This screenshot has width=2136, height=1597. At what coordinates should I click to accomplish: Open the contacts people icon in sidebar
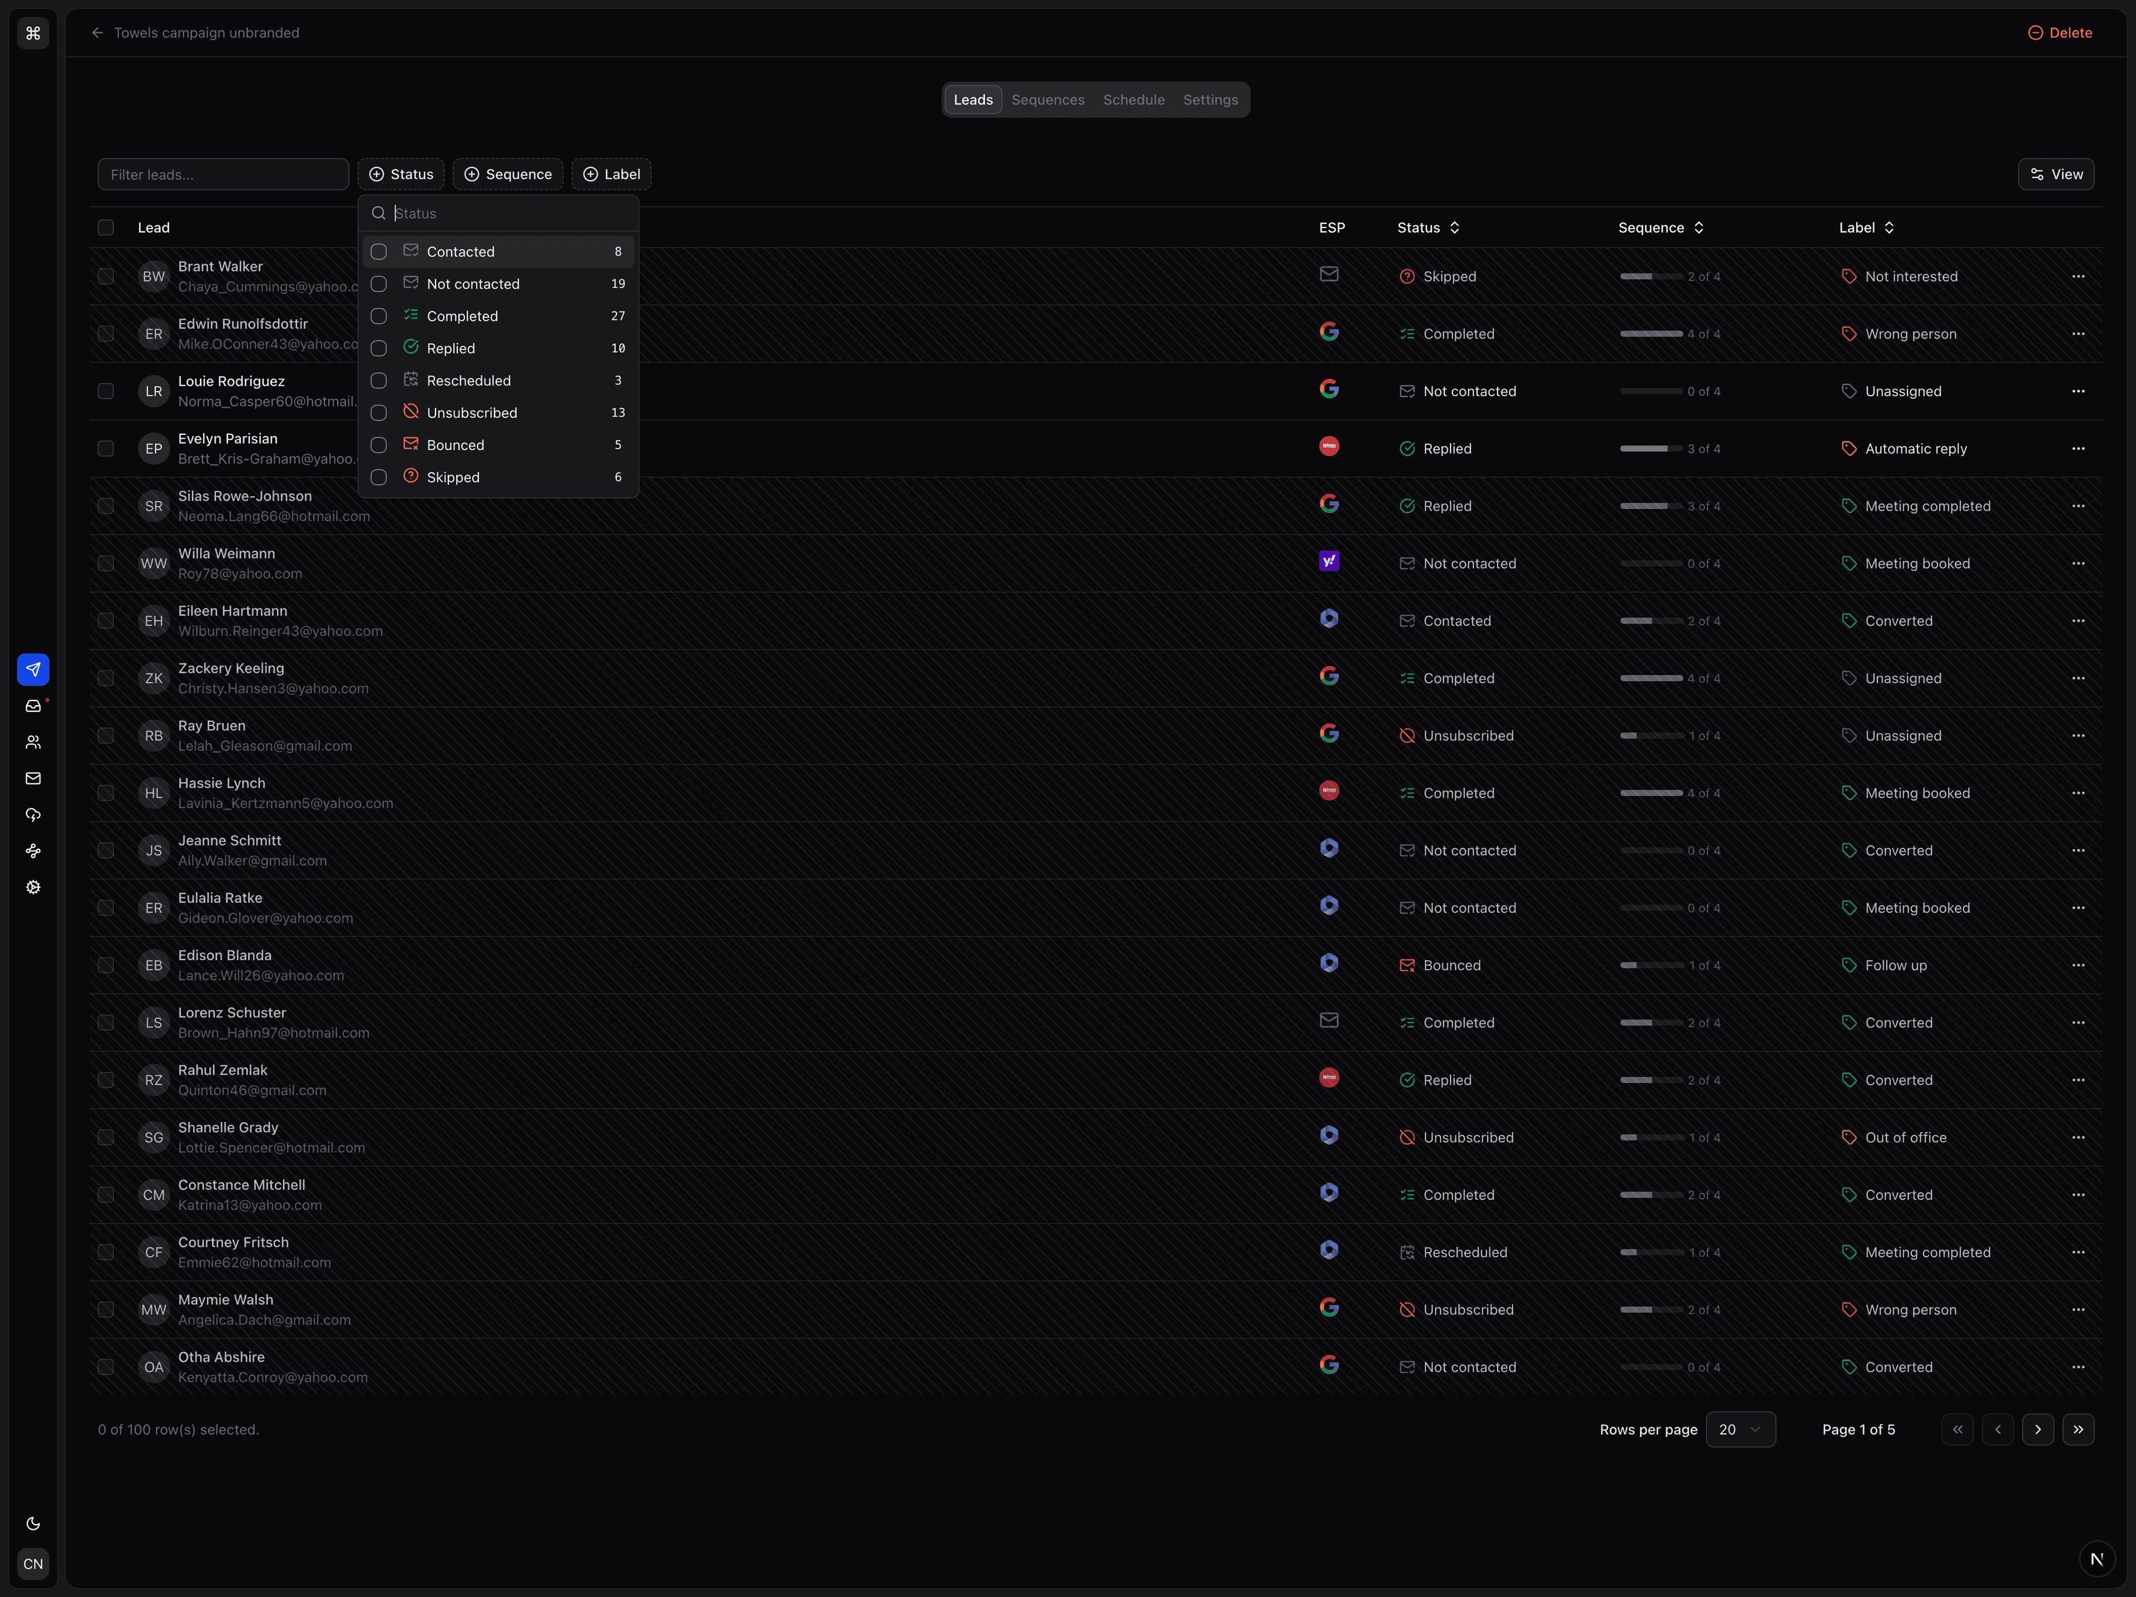click(x=33, y=741)
